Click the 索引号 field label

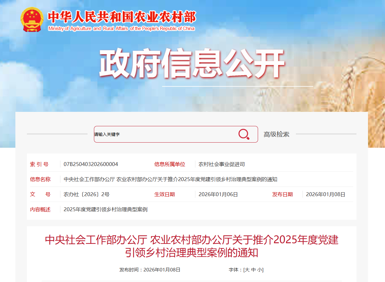[x=39, y=164]
